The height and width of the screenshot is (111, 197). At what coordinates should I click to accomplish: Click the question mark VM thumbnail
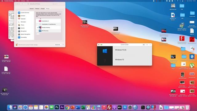(105, 61)
